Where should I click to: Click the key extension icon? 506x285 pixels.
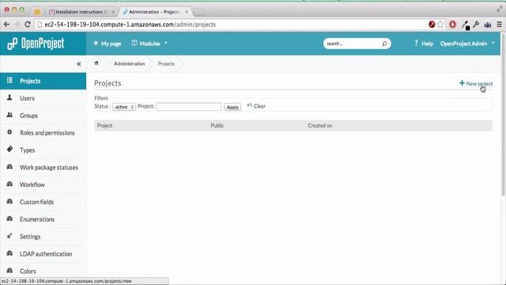tap(476, 25)
